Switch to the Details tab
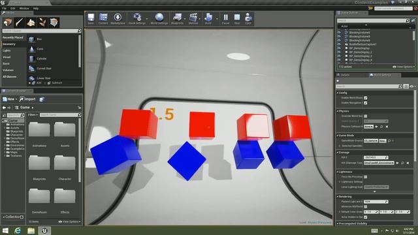The width and height of the screenshot is (418, 235). [x=346, y=75]
